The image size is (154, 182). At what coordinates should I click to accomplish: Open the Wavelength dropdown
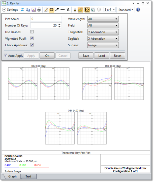point(103,19)
